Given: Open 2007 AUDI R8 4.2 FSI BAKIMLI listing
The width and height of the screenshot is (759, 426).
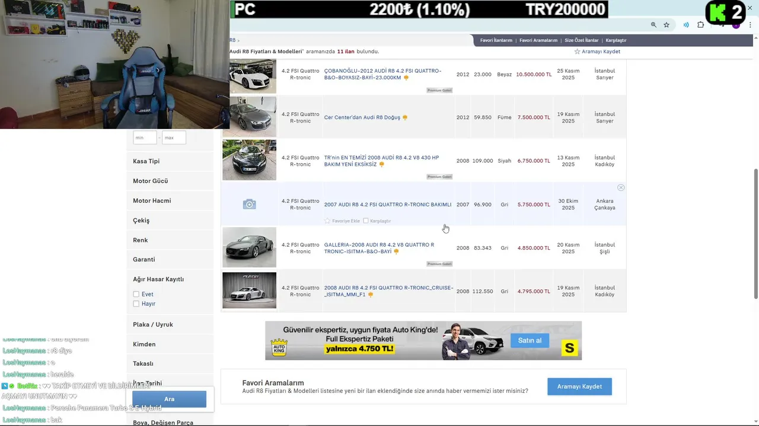Looking at the screenshot, I should coord(388,205).
